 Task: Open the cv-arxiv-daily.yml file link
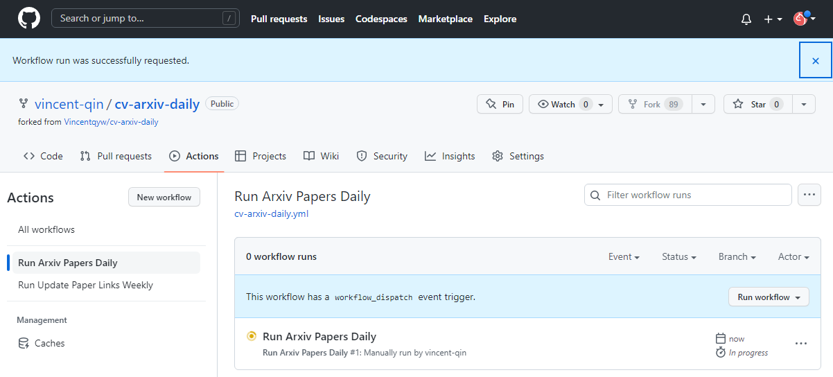pyautogui.click(x=272, y=213)
